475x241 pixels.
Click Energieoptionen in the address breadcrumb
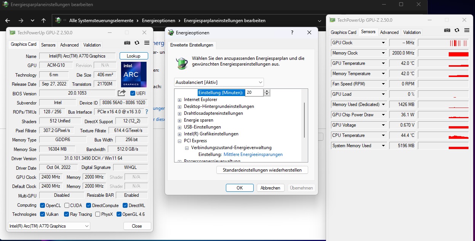(x=158, y=21)
